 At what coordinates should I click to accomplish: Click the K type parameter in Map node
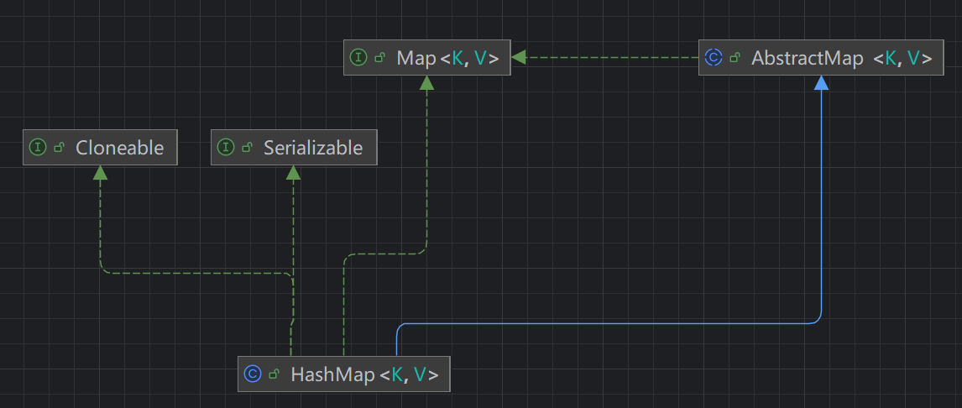click(457, 58)
